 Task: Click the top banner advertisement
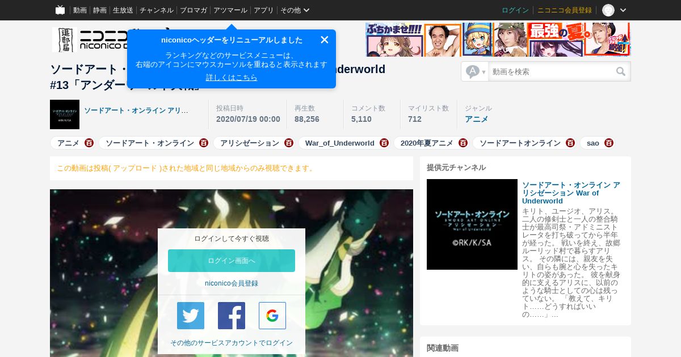pyautogui.click(x=498, y=40)
